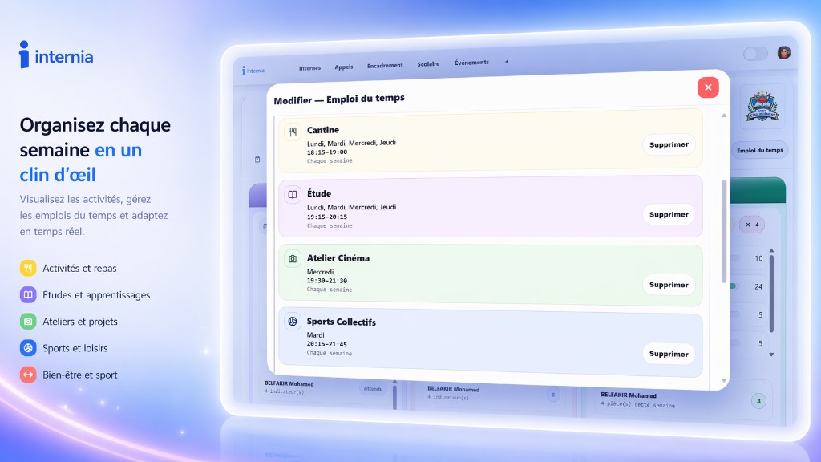Click the green 4 count badge
The width and height of the screenshot is (821, 462).
coord(758,401)
